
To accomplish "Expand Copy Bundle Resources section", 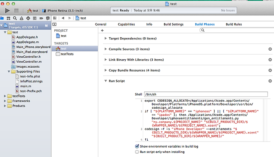I will [105, 70].
